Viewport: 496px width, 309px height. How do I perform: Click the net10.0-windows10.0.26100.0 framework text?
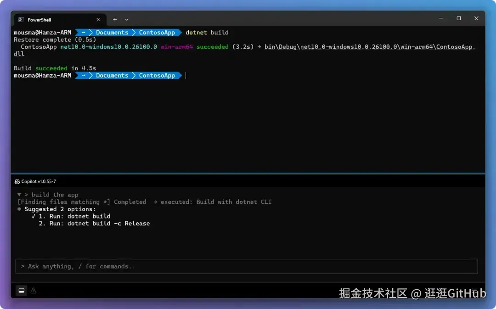point(108,47)
